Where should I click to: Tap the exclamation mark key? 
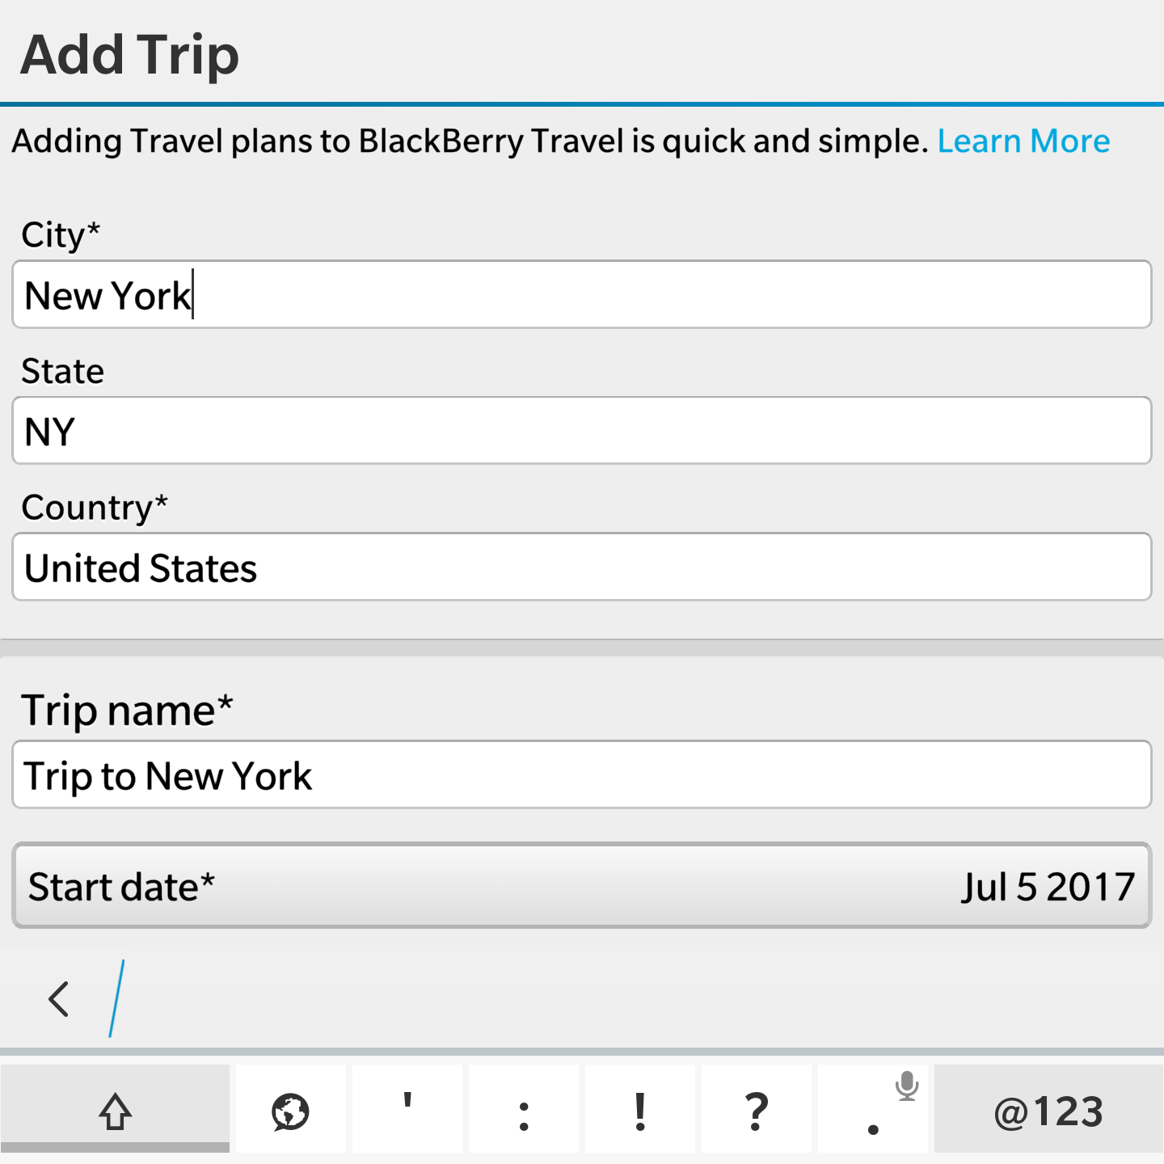tap(640, 1111)
